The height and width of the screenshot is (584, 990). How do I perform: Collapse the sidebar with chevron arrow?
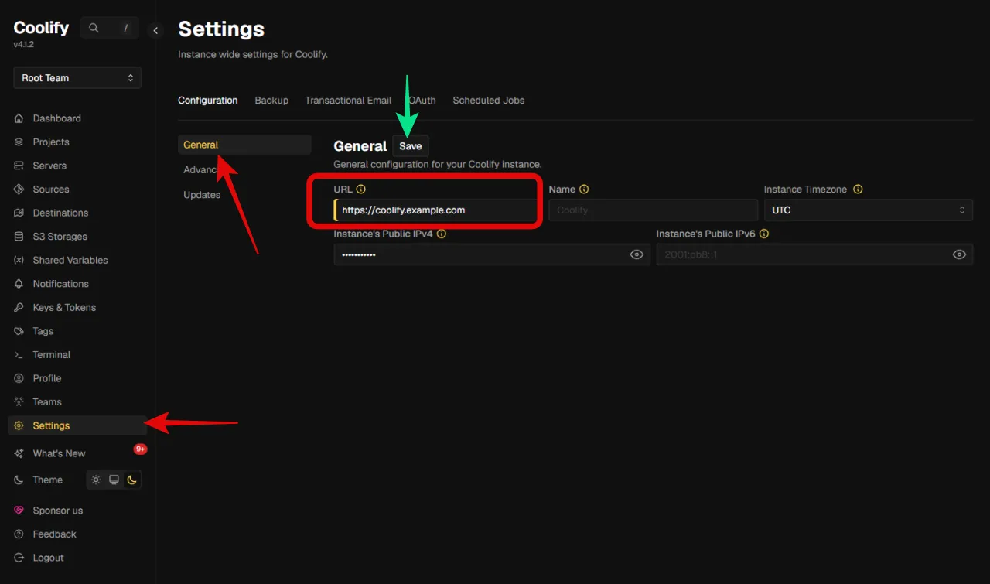pos(155,30)
